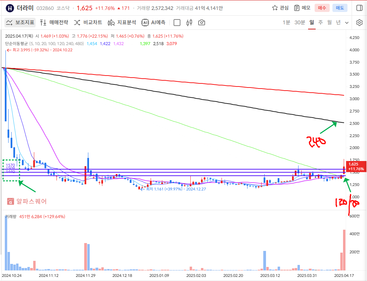Click the 451만 6,284 volume value
This screenshot has width=367, height=281.
click(x=42, y=216)
